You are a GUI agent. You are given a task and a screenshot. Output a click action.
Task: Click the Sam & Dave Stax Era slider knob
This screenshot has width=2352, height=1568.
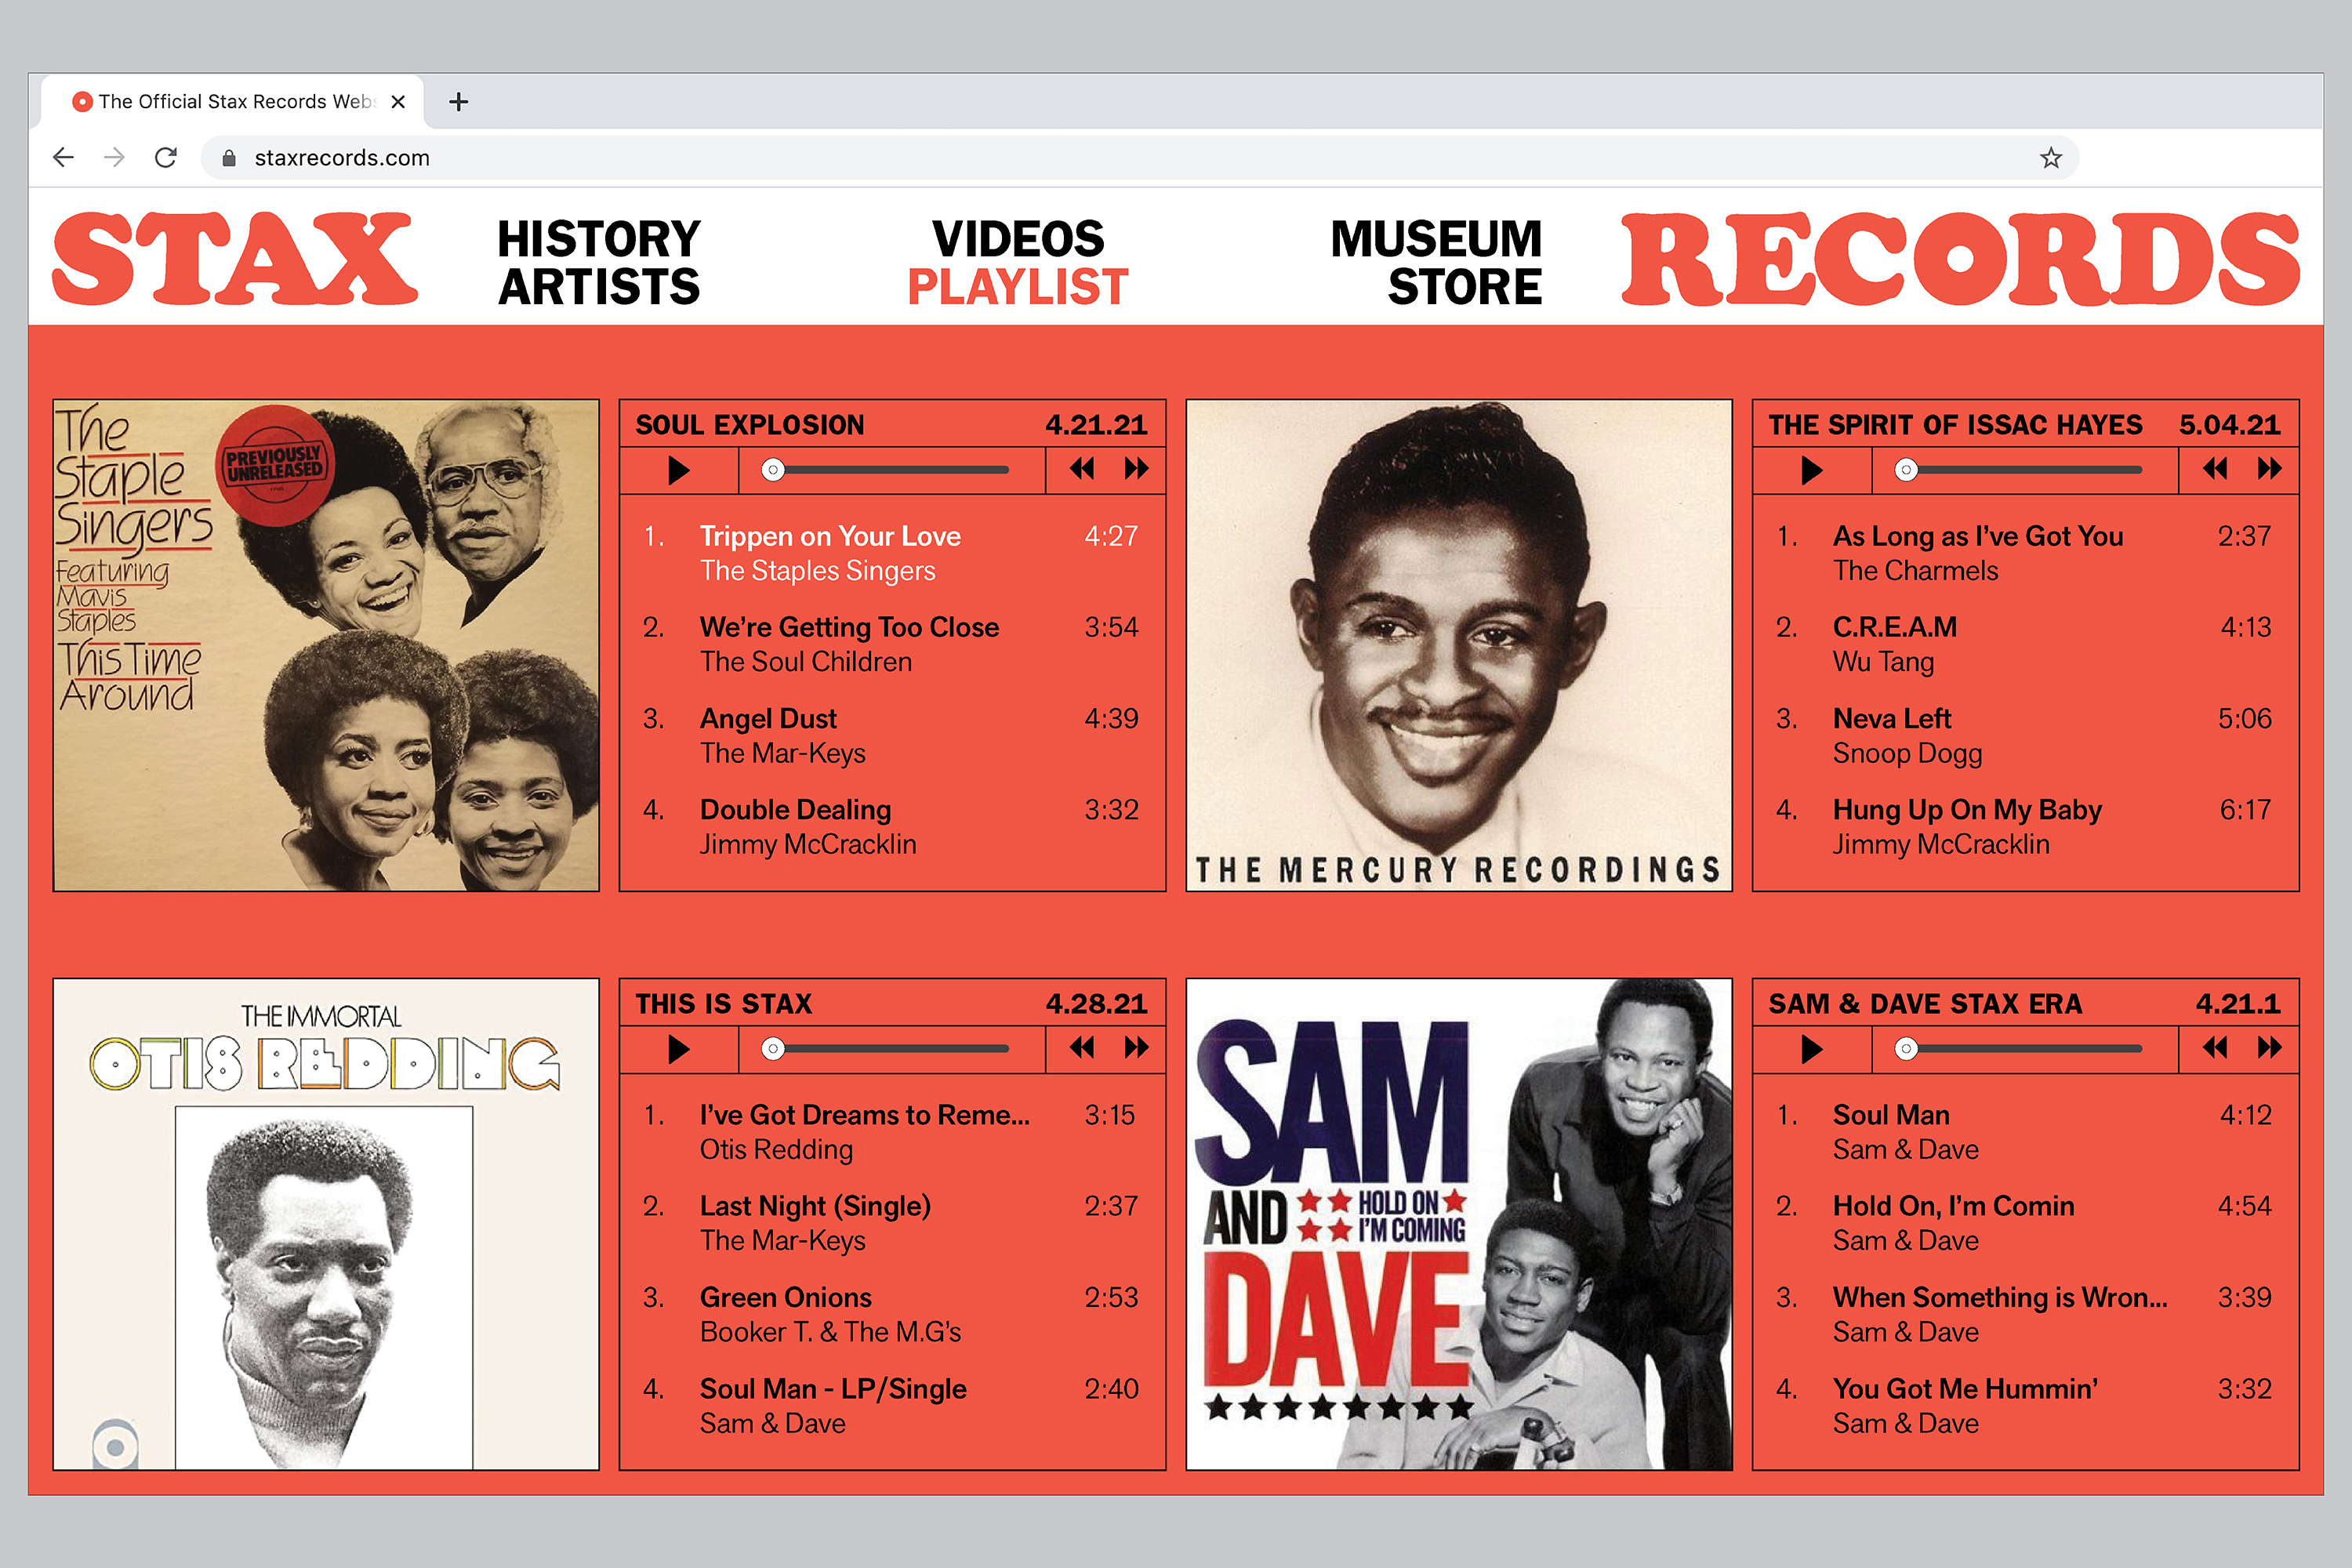click(x=1906, y=1049)
